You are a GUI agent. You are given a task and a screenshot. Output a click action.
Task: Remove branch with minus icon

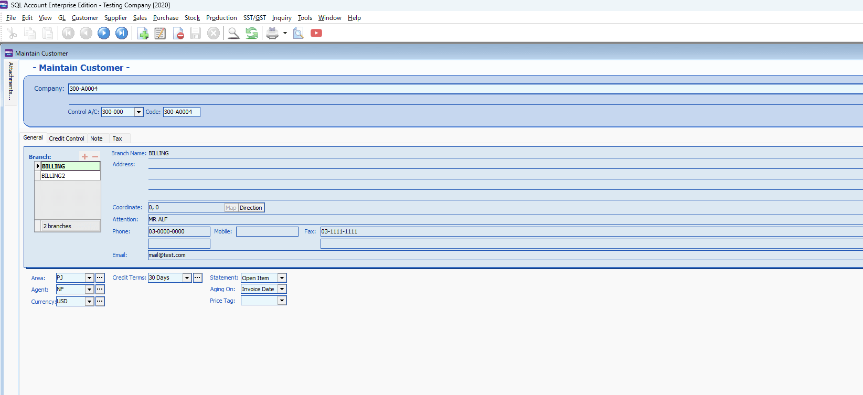(95, 156)
